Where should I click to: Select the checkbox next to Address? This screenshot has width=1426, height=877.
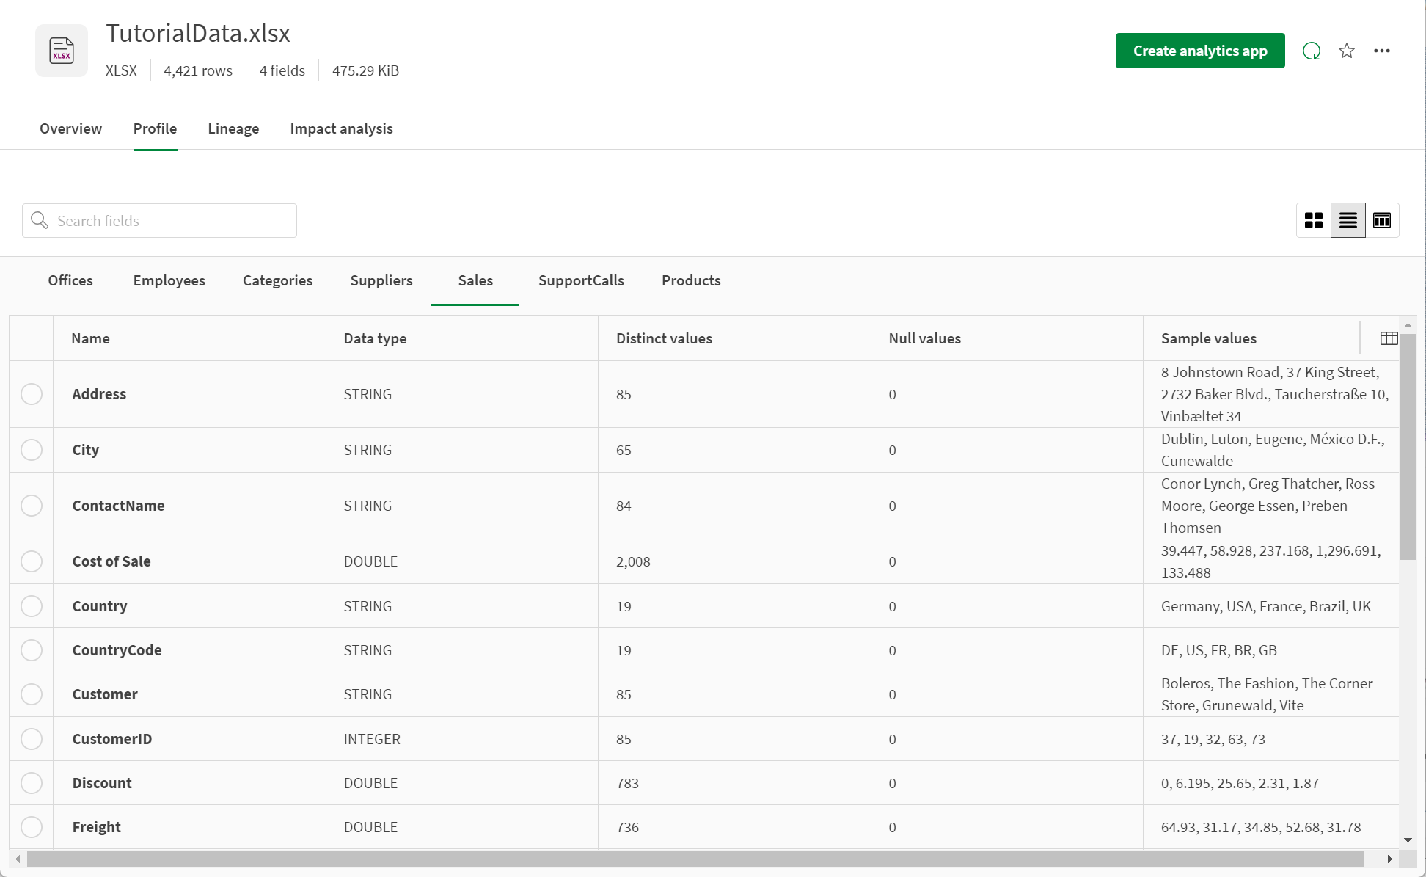point(31,394)
